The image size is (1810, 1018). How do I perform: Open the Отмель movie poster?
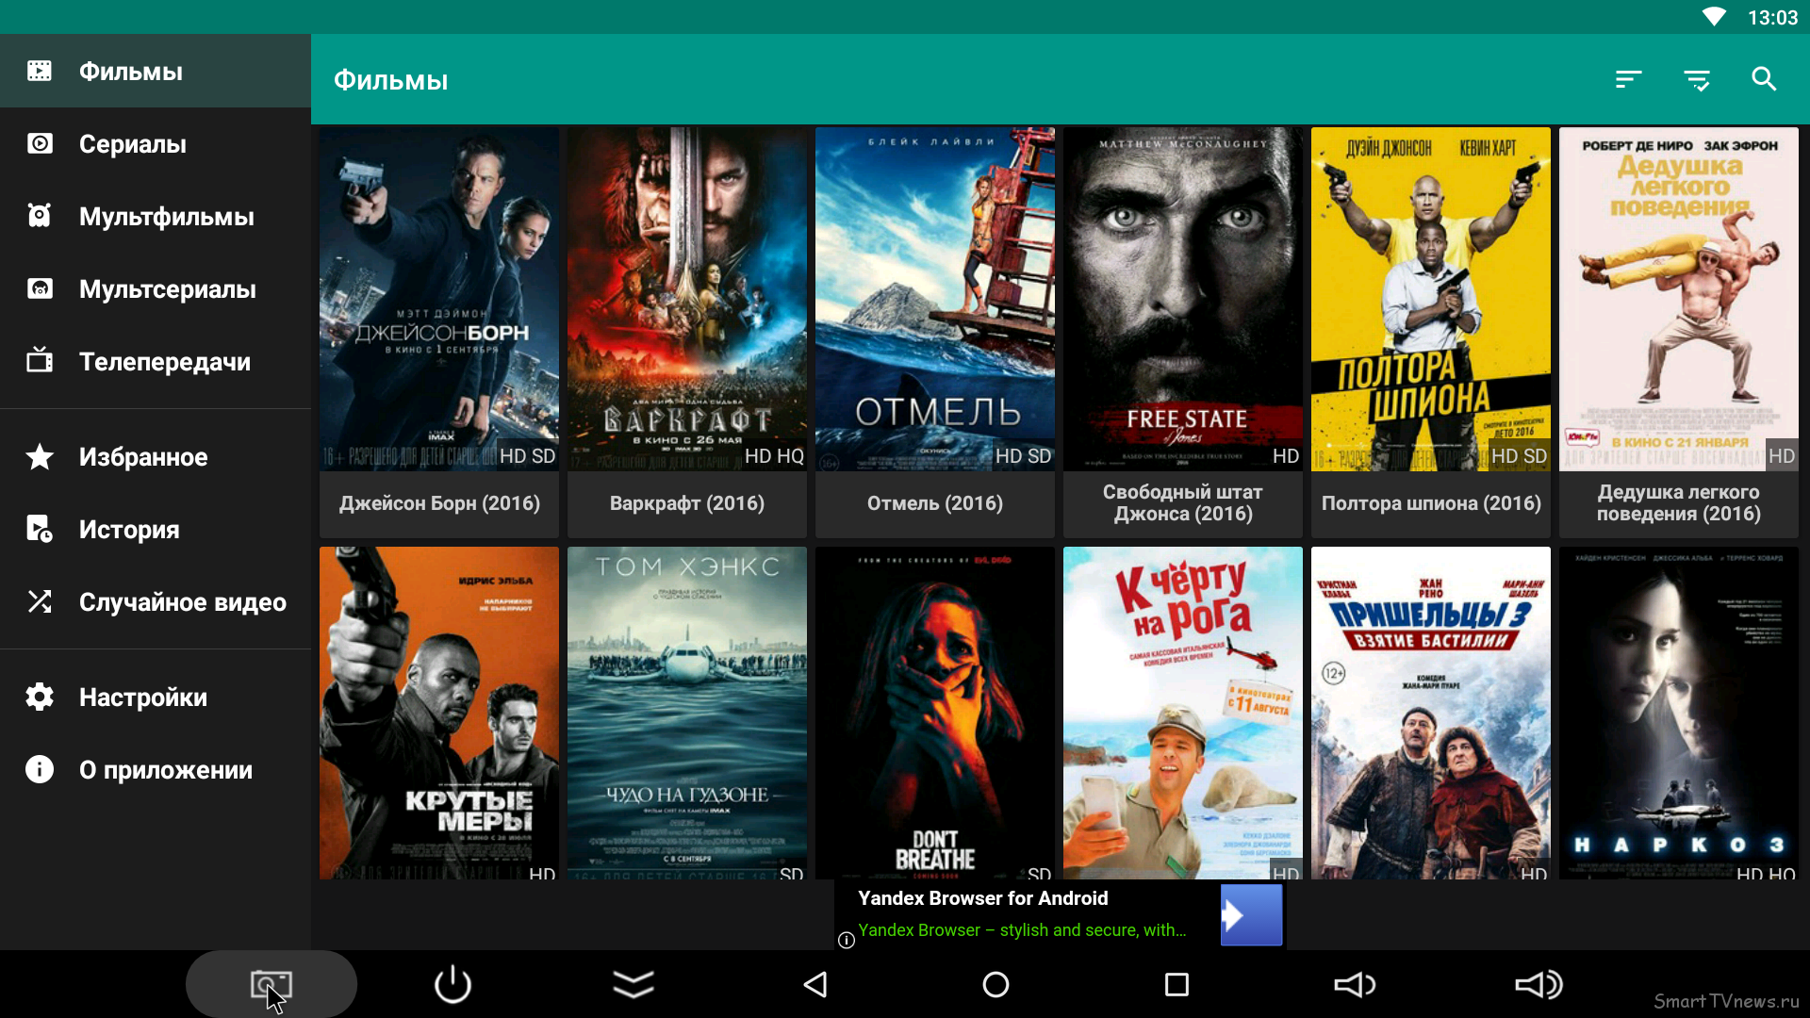(935, 299)
